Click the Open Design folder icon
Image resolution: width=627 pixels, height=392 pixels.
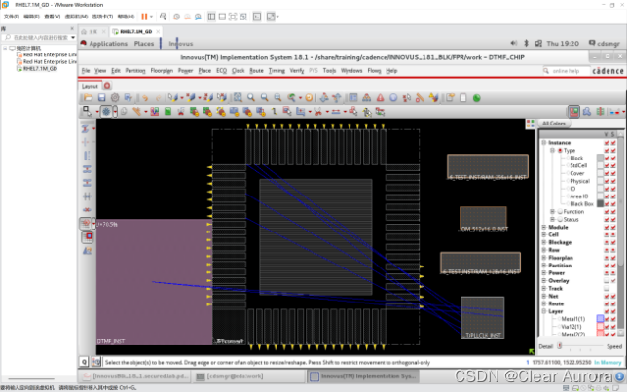(88, 98)
